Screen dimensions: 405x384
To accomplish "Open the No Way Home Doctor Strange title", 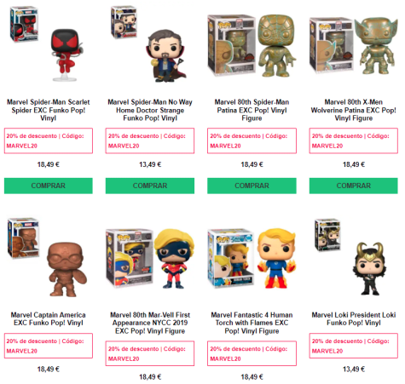I will 150,110.
